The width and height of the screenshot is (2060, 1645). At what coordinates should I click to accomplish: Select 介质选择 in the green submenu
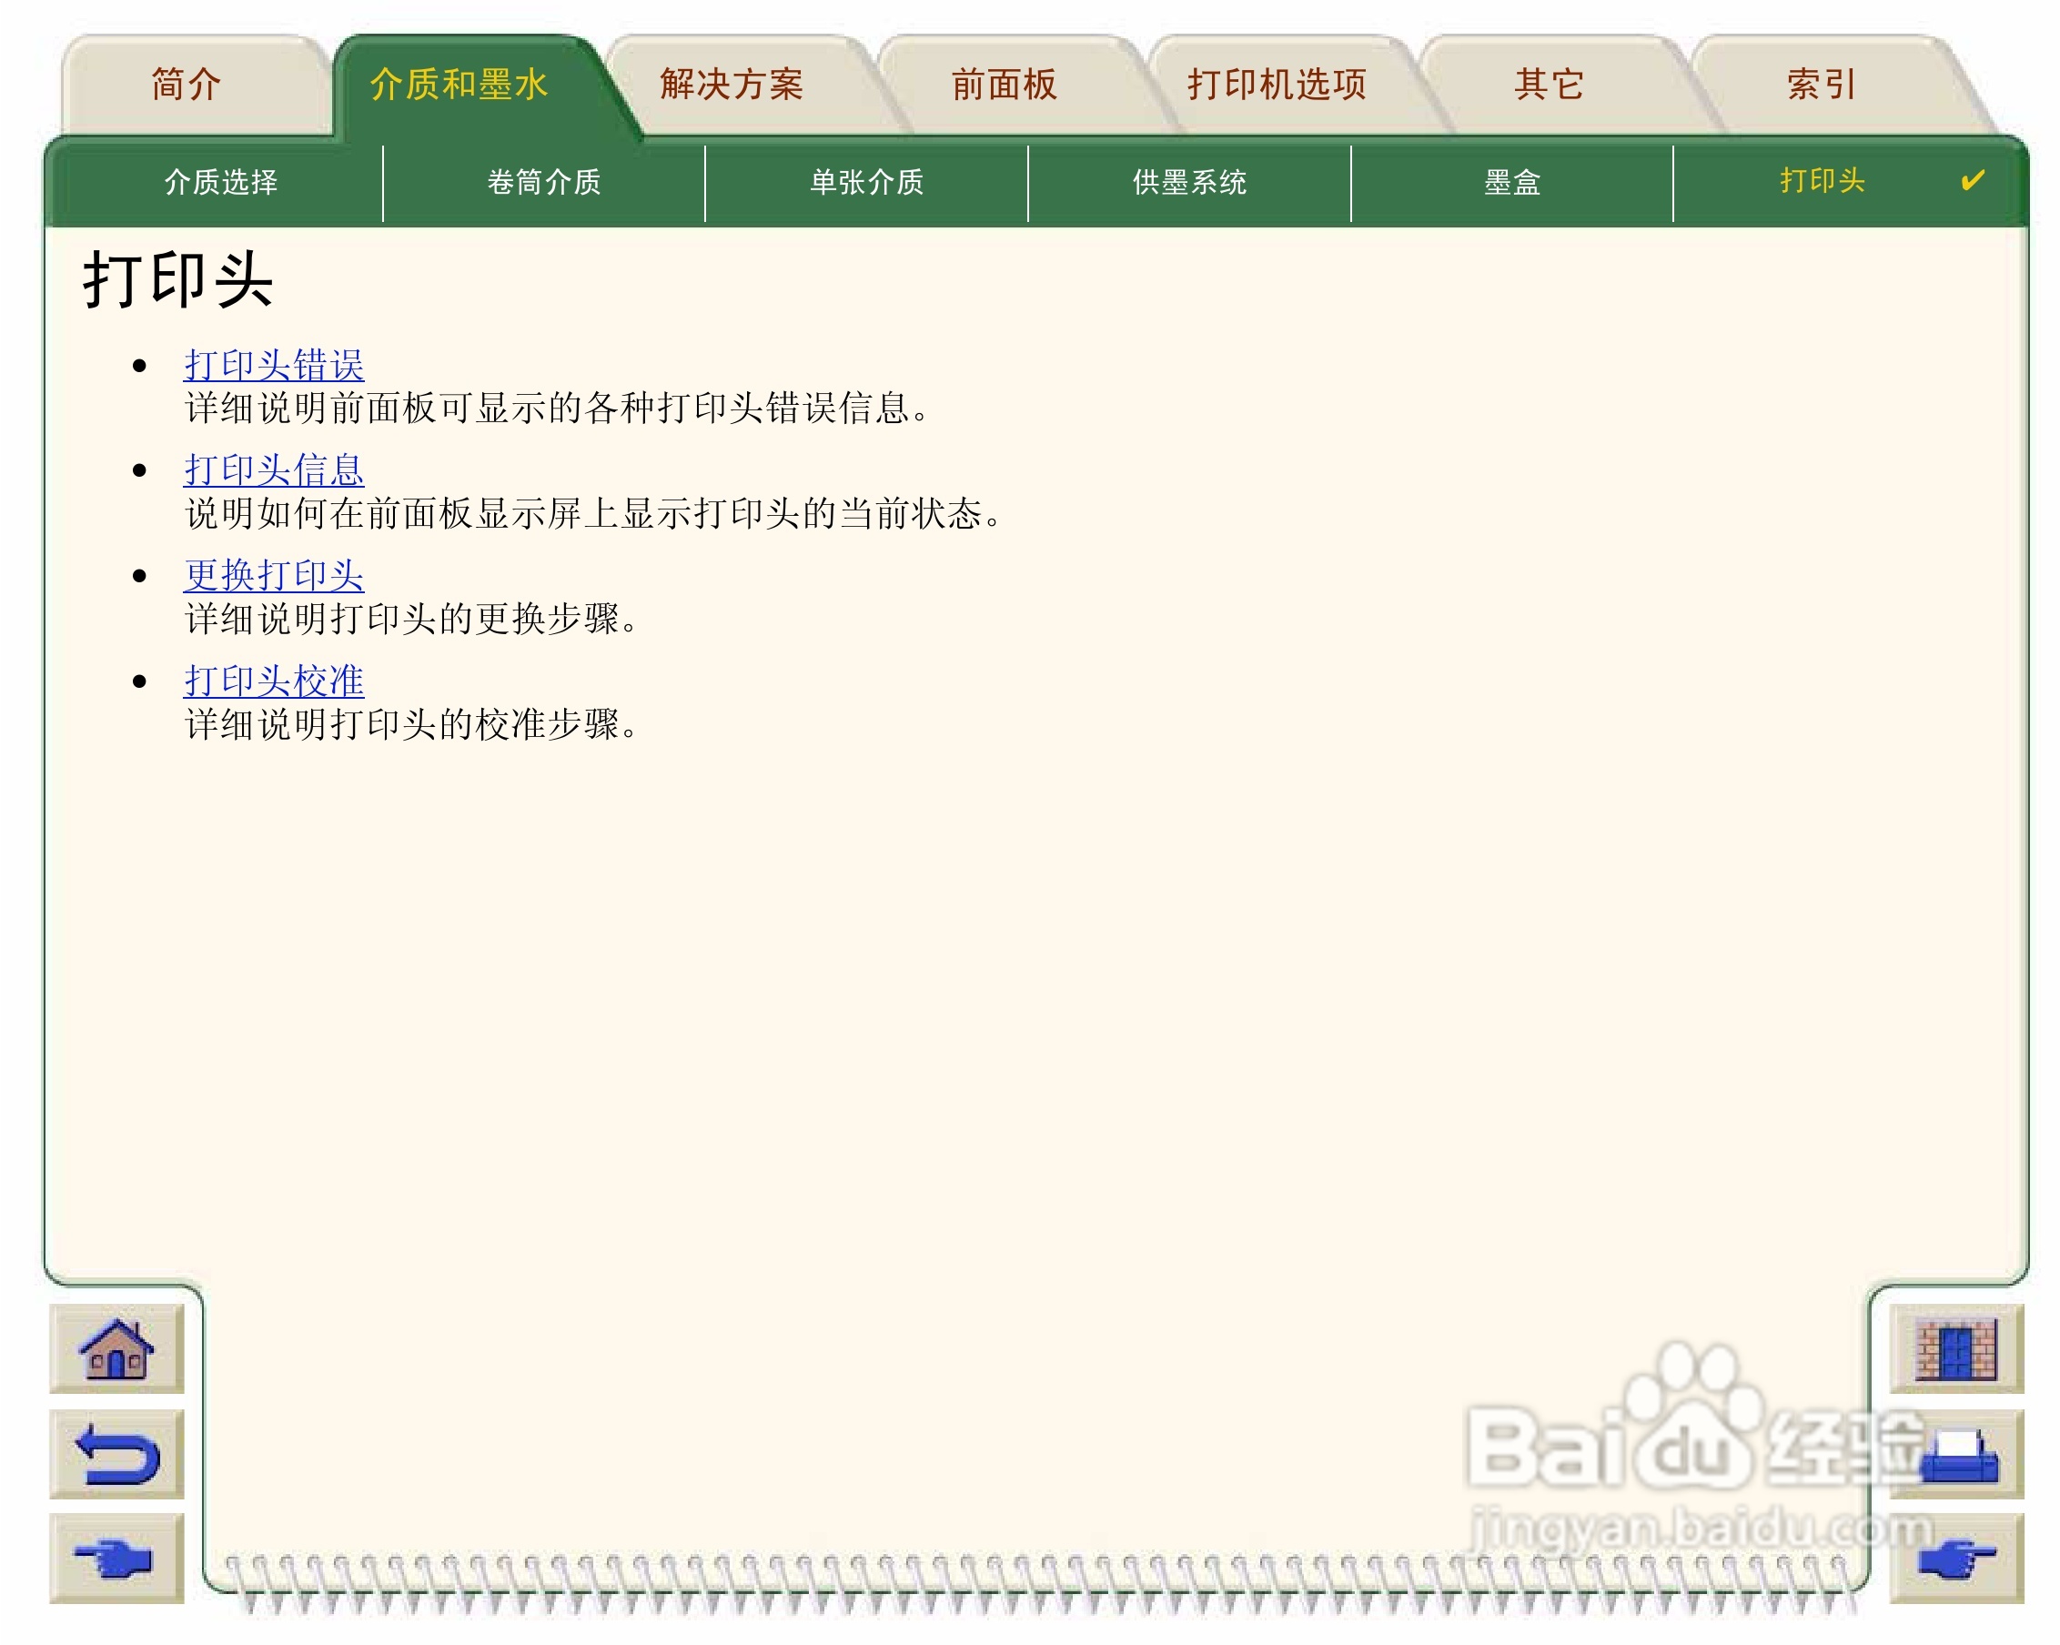coord(221,181)
